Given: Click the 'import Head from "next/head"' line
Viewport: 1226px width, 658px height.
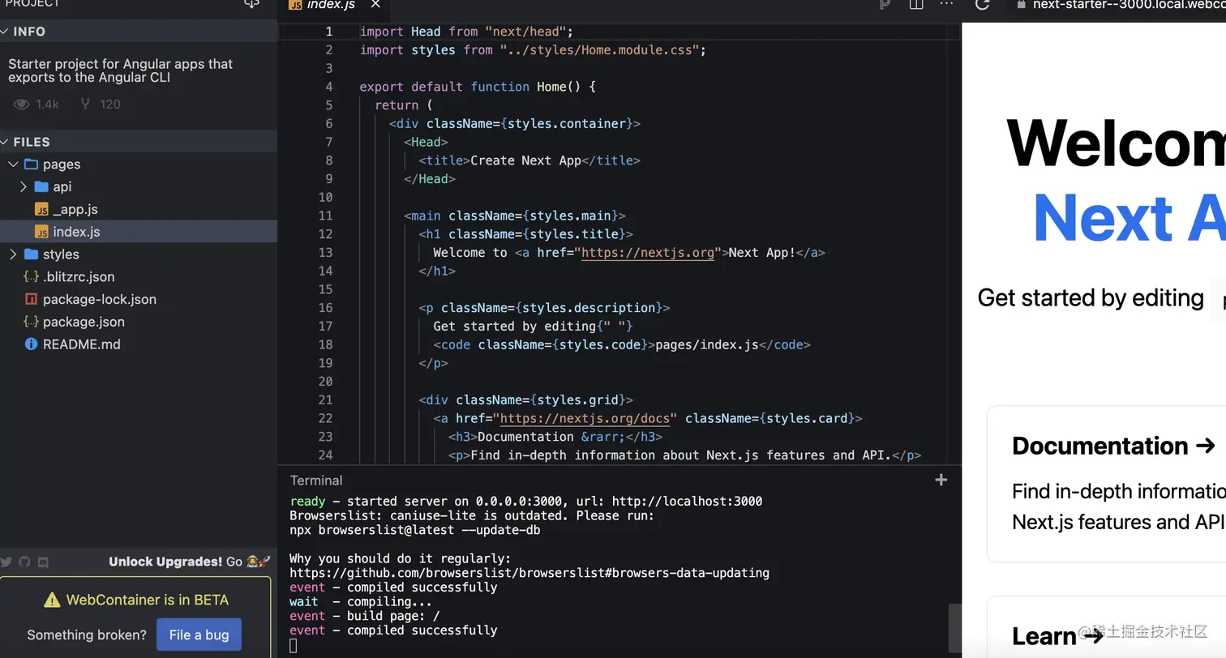Looking at the screenshot, I should point(466,32).
